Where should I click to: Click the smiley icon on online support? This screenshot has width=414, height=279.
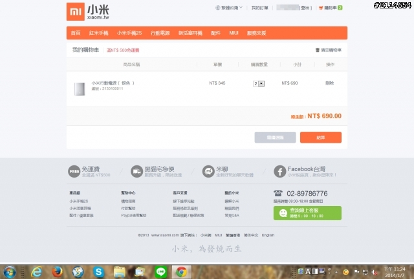tap(283, 213)
